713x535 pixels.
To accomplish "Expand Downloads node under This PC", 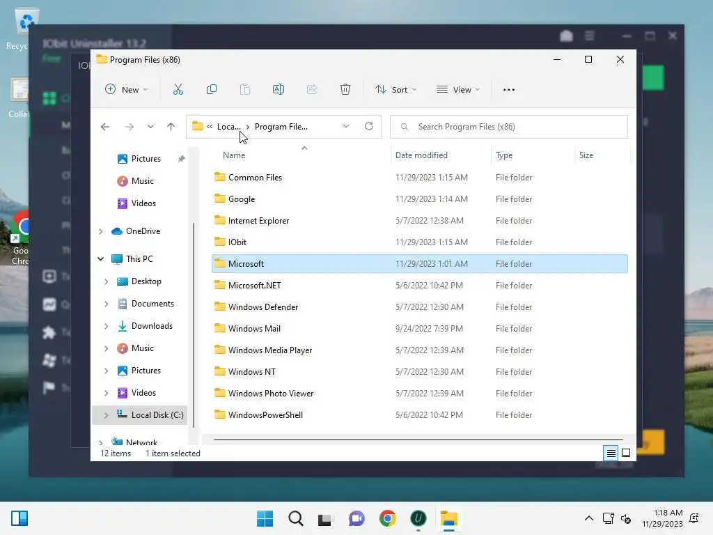I will tap(106, 326).
